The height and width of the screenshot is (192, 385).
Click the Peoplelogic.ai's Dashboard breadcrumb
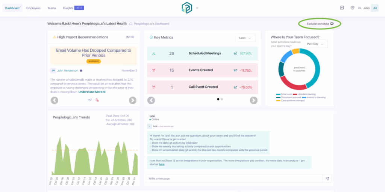tap(152, 24)
